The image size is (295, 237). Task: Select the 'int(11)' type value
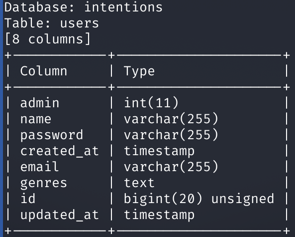pos(151,103)
